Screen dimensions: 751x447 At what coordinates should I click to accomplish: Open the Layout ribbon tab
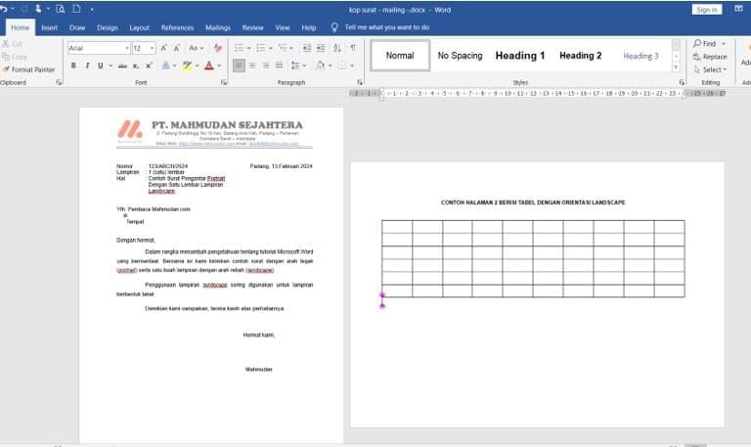tap(139, 27)
